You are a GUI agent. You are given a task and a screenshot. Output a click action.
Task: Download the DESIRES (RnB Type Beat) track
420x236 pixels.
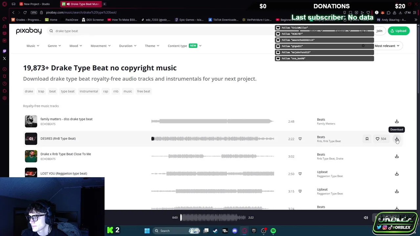point(397,139)
